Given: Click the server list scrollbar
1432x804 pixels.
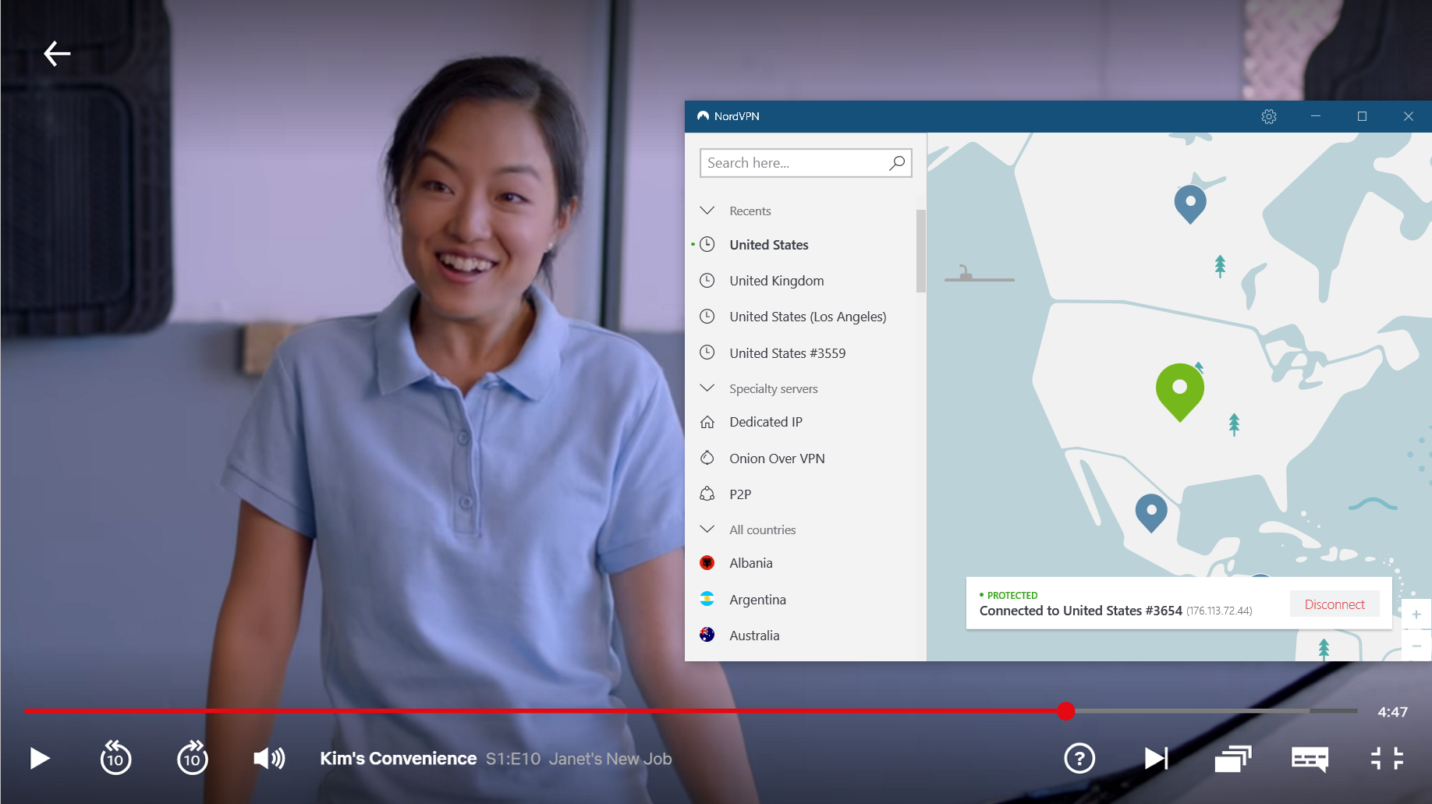Looking at the screenshot, I should pos(921,251).
